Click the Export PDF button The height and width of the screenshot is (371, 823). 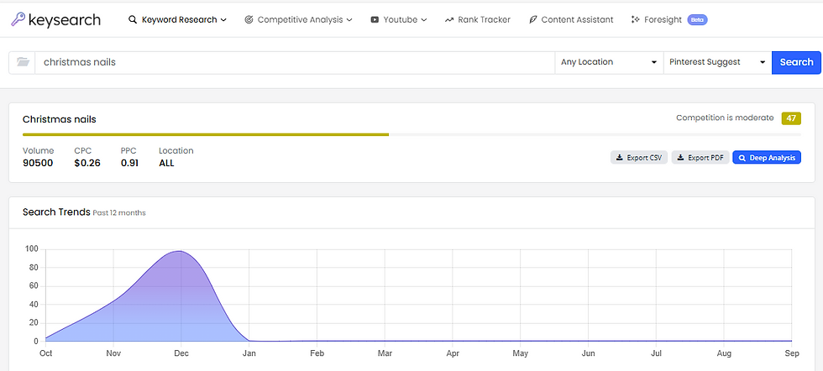(700, 157)
